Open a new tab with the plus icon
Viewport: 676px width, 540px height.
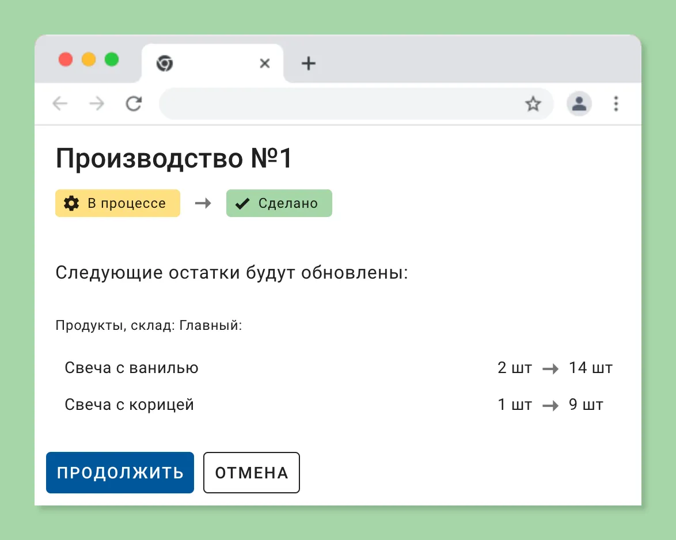pyautogui.click(x=308, y=63)
